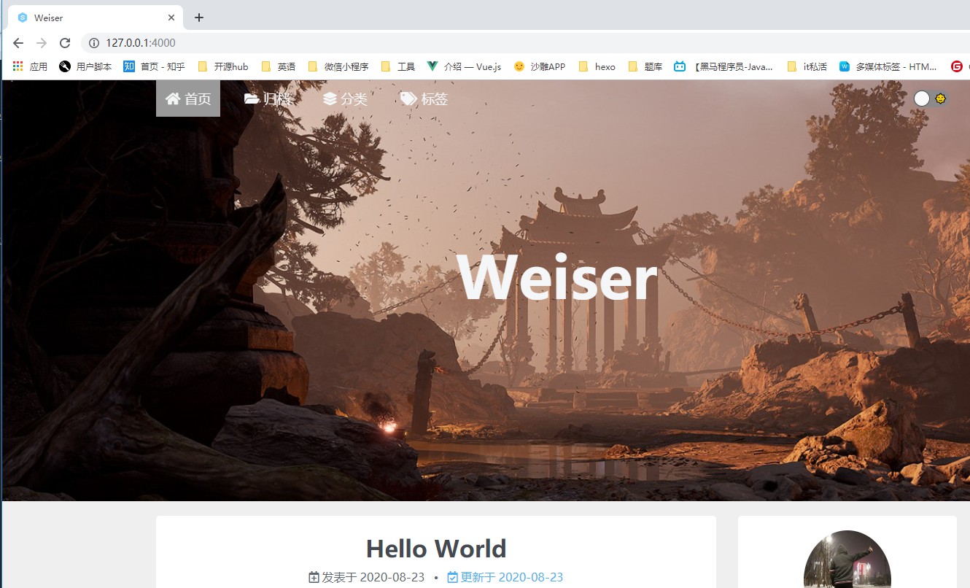This screenshot has height=588, width=970.
Task: Click the calendar-check icon before 更新于
Action: pos(453,577)
